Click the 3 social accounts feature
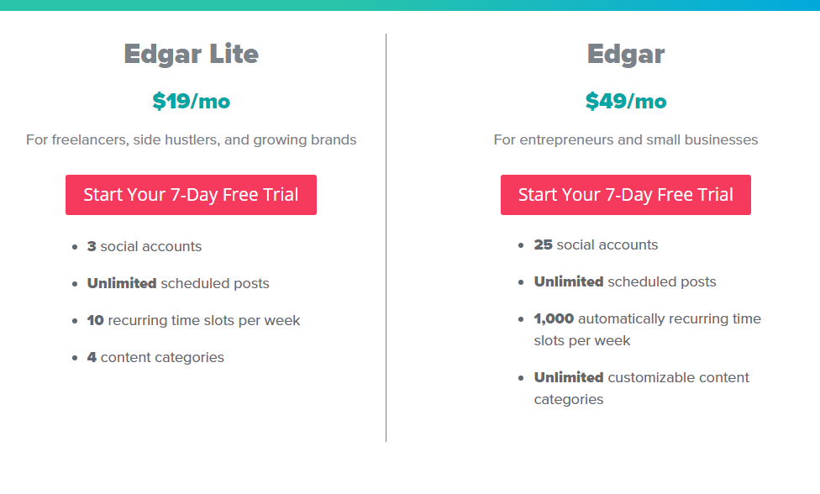Image resolution: width=820 pixels, height=494 pixels. pos(145,246)
